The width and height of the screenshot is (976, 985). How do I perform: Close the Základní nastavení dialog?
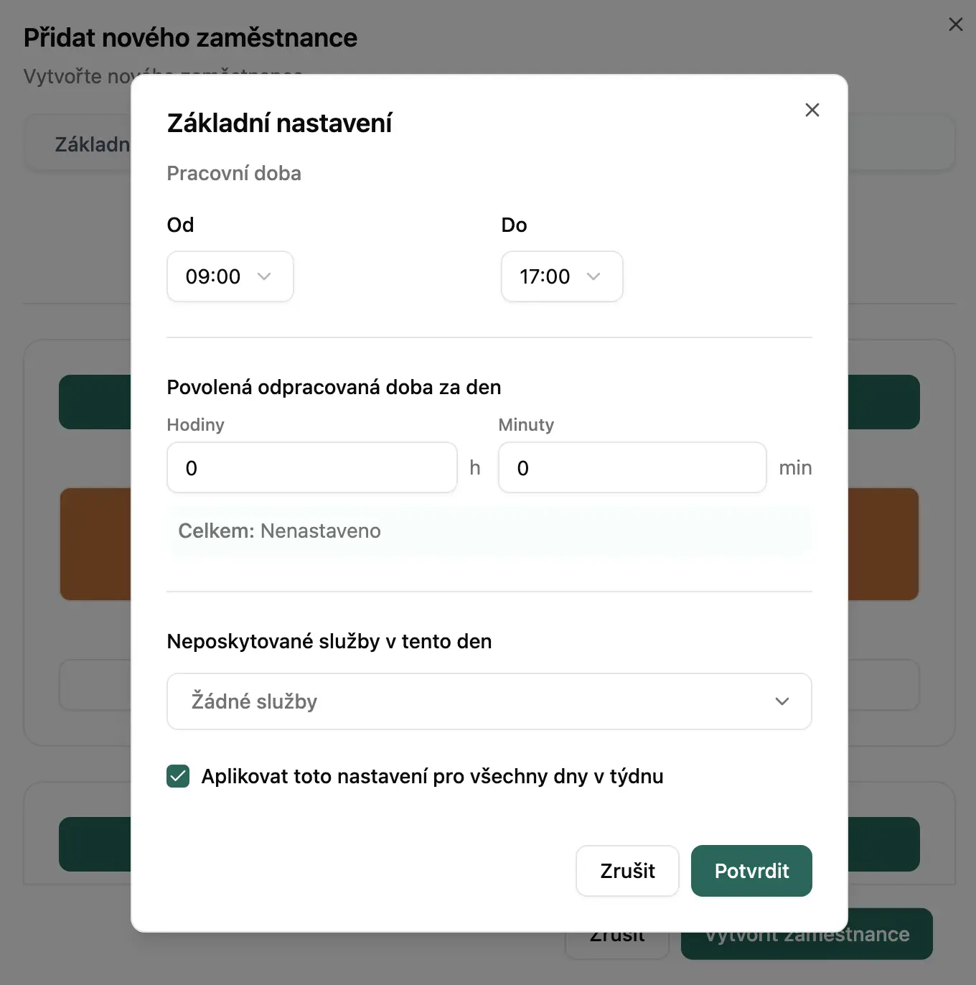click(x=812, y=110)
